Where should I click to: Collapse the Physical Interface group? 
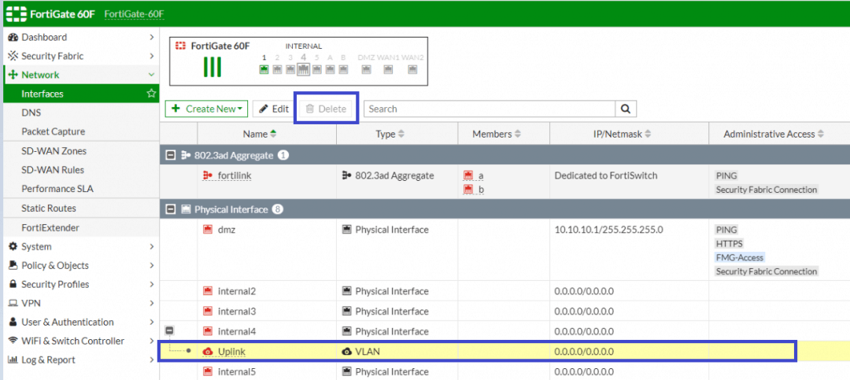coord(170,209)
